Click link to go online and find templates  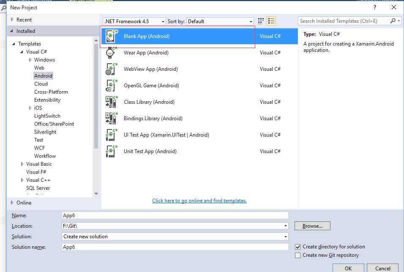coord(199,201)
